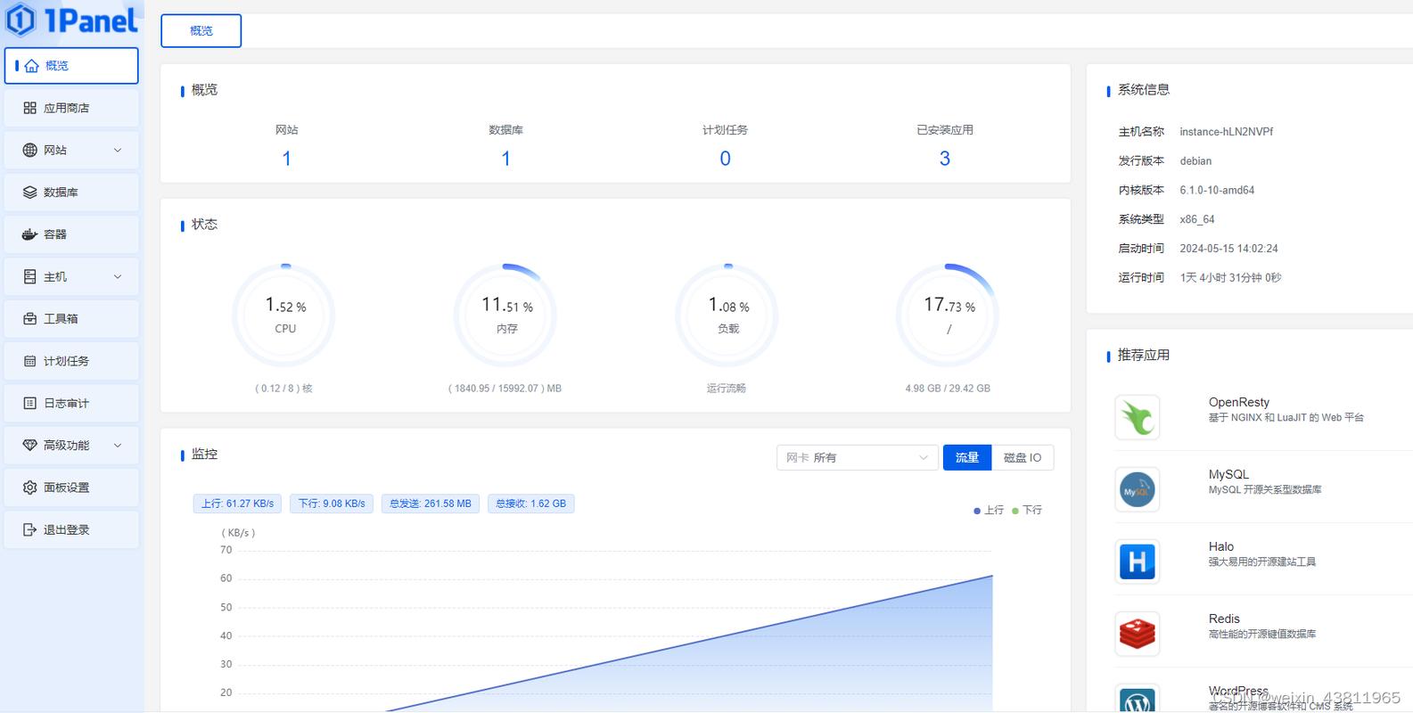
Task: Click the 1Panel logo
Action: point(72,20)
